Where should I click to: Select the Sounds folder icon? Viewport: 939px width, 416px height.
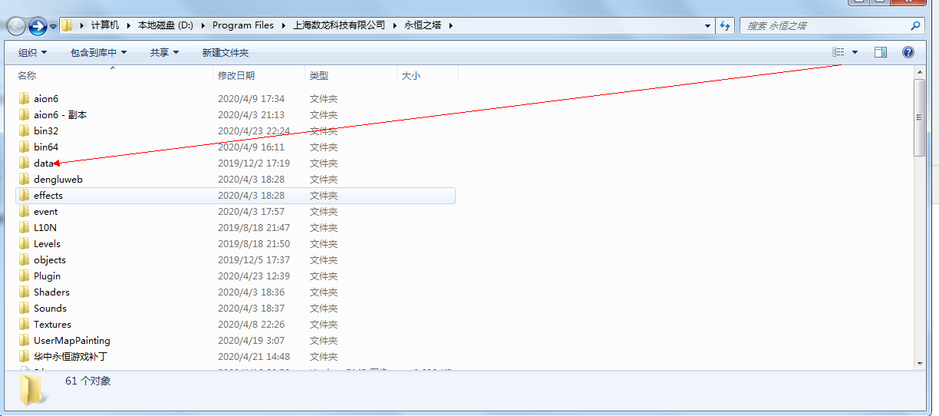pos(25,308)
